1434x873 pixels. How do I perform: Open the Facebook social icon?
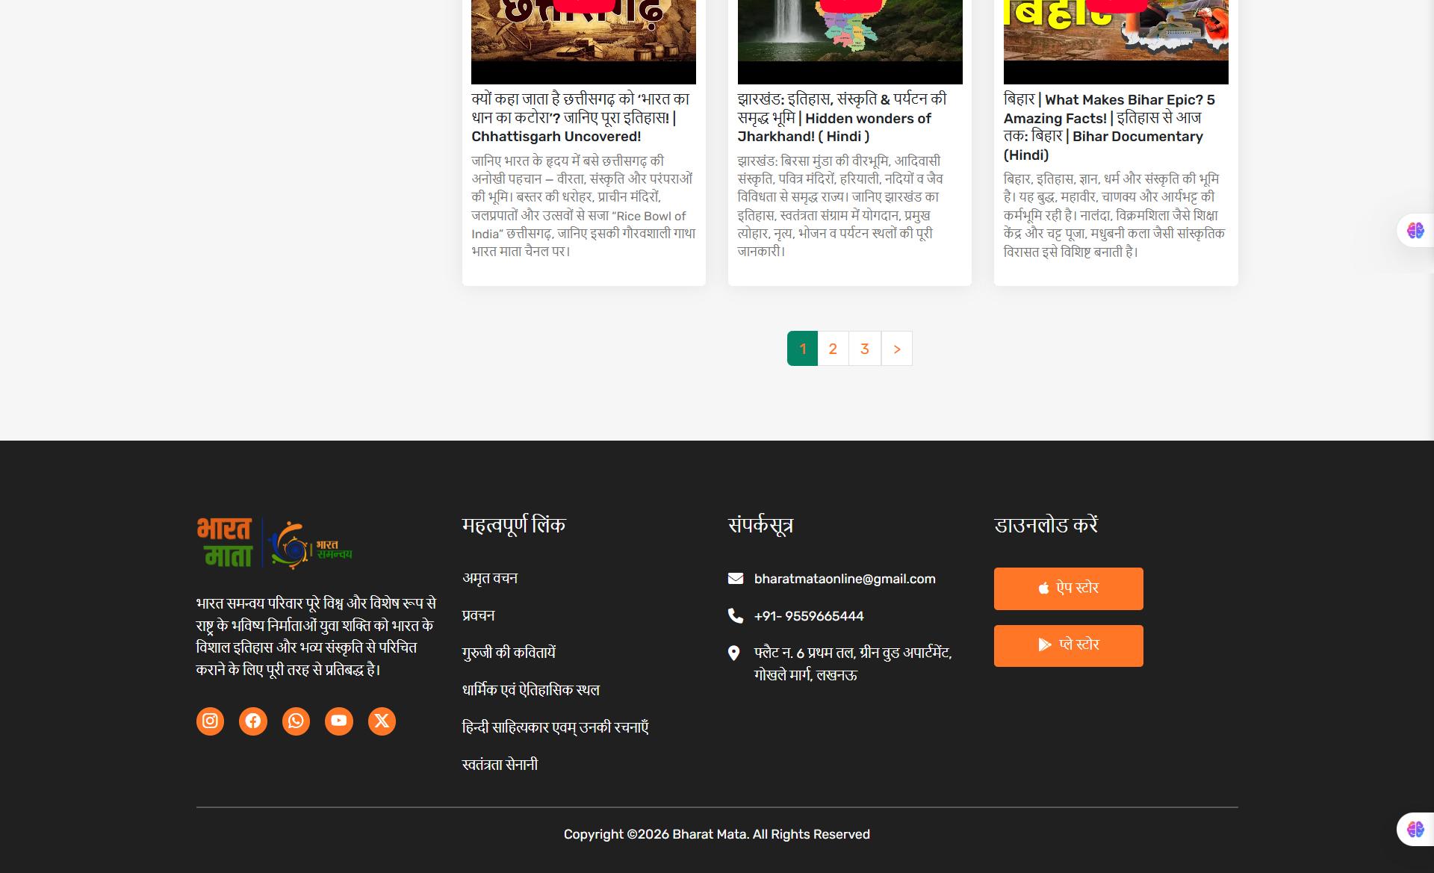click(x=253, y=721)
